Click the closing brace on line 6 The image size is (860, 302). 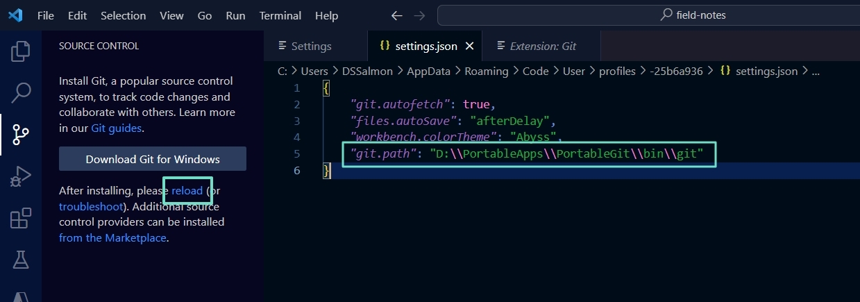tap(327, 170)
